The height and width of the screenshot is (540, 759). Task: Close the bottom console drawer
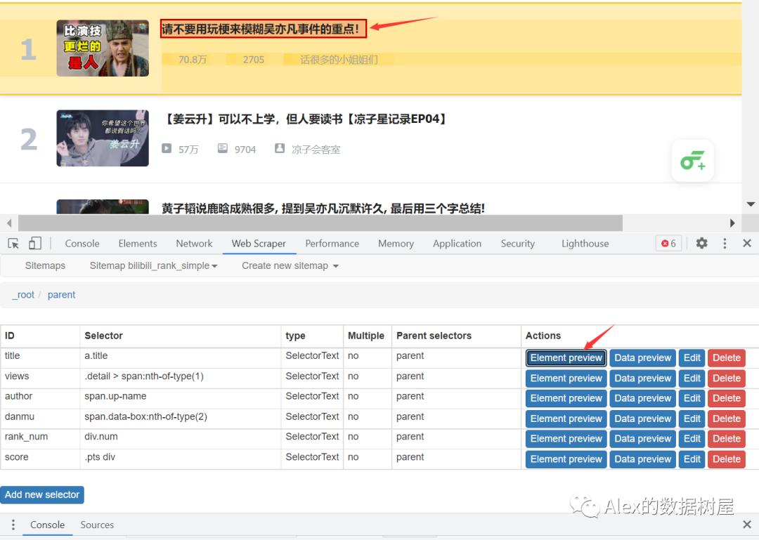click(x=747, y=525)
